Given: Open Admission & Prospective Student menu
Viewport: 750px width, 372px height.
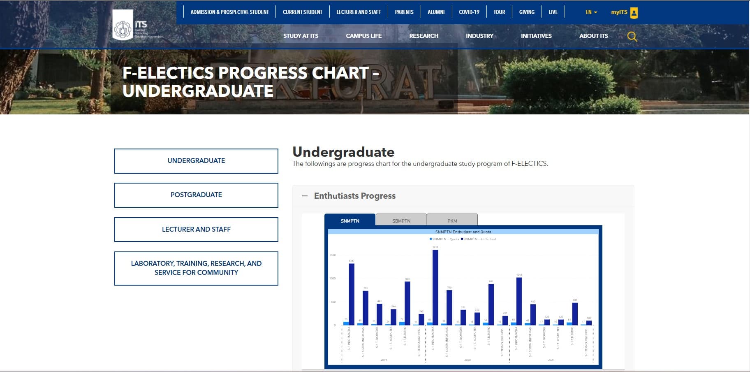Looking at the screenshot, I should 229,12.
